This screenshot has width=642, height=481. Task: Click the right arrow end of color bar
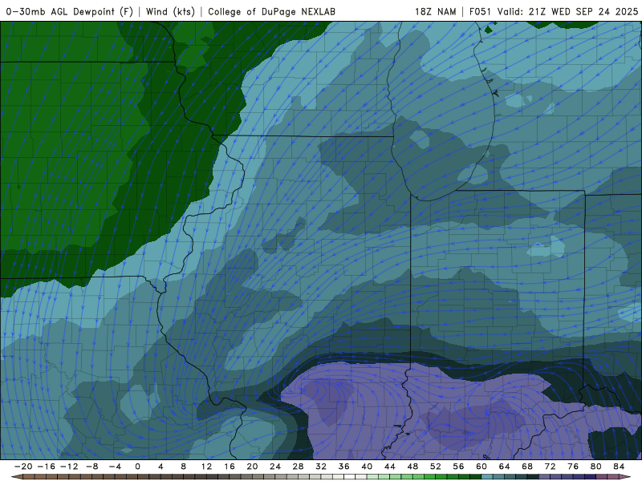pyautogui.click(x=627, y=477)
